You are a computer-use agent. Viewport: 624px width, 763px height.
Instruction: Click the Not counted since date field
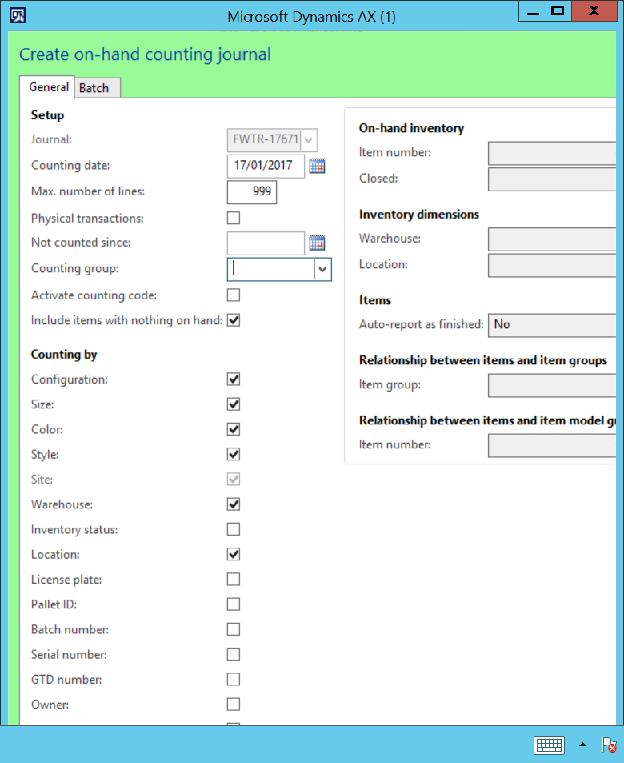[x=266, y=243]
